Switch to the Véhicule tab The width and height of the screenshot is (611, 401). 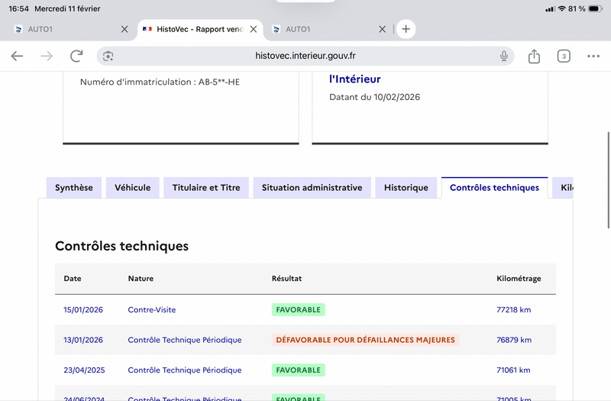(x=133, y=188)
